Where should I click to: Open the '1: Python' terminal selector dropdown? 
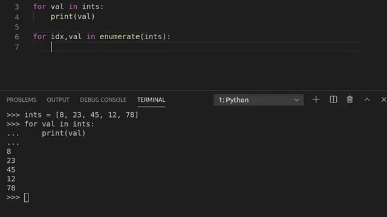point(259,100)
